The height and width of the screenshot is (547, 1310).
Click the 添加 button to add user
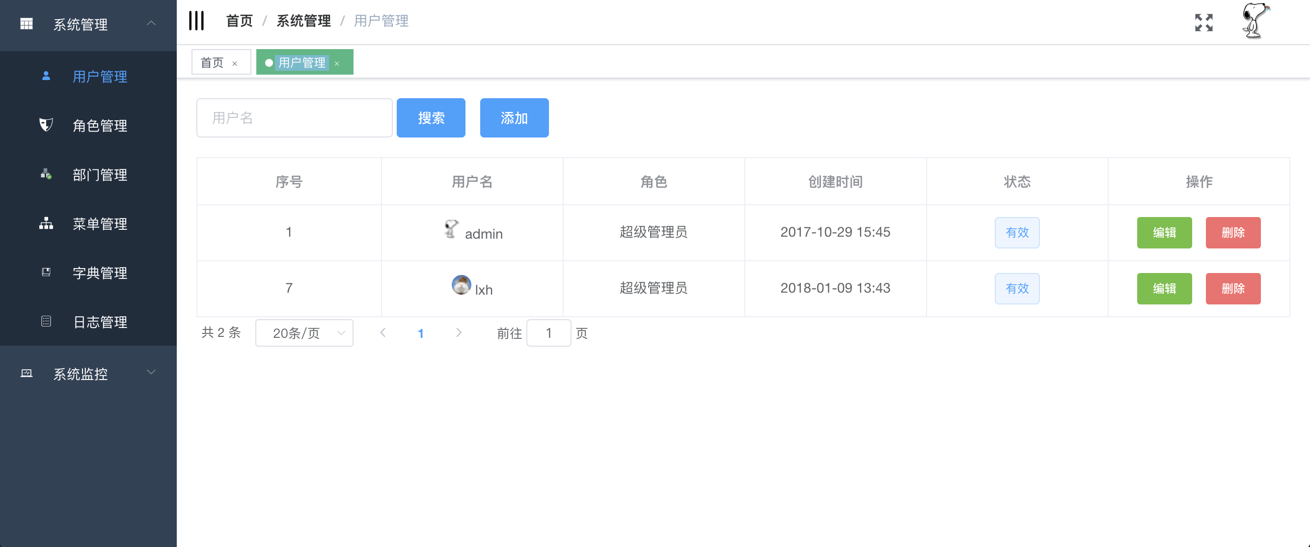pyautogui.click(x=514, y=118)
